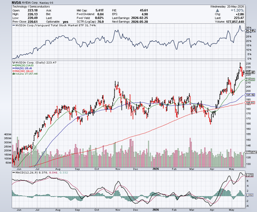Click the 'Wednesday 20-May-2026' date
The height and width of the screenshot is (212, 257).
227,6
